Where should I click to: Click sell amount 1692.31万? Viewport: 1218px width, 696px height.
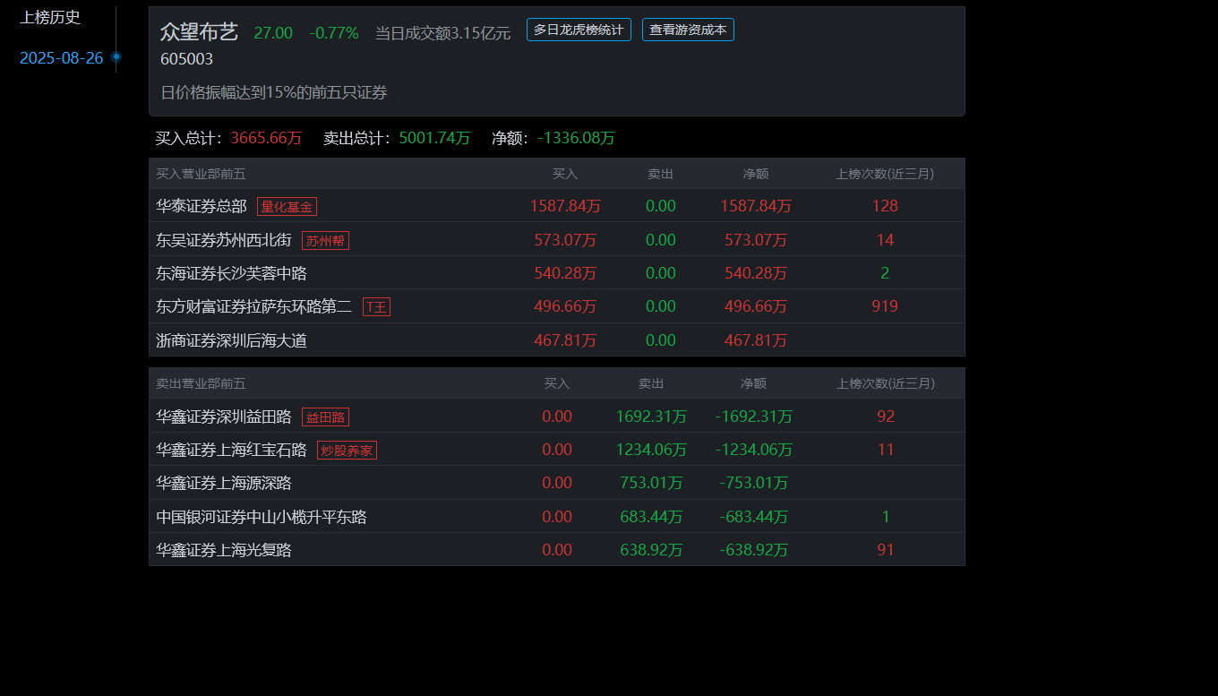[651, 417]
